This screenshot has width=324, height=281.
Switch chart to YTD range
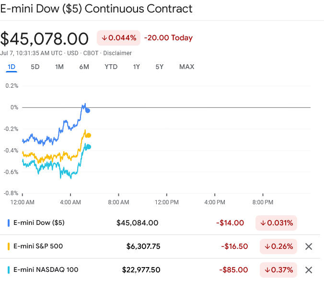pos(111,67)
